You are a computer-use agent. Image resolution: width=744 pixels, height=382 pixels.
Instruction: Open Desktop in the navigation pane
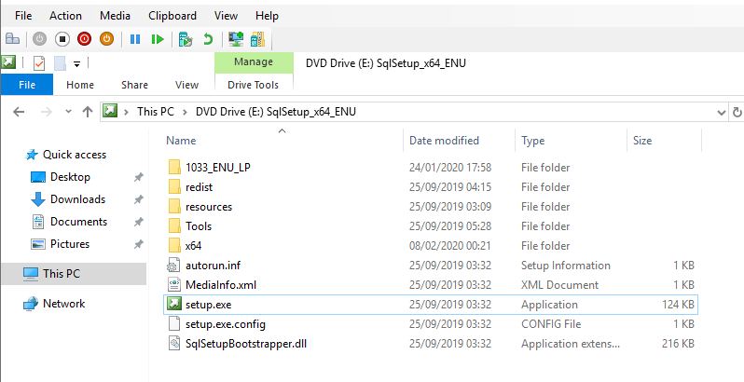pyautogui.click(x=70, y=177)
